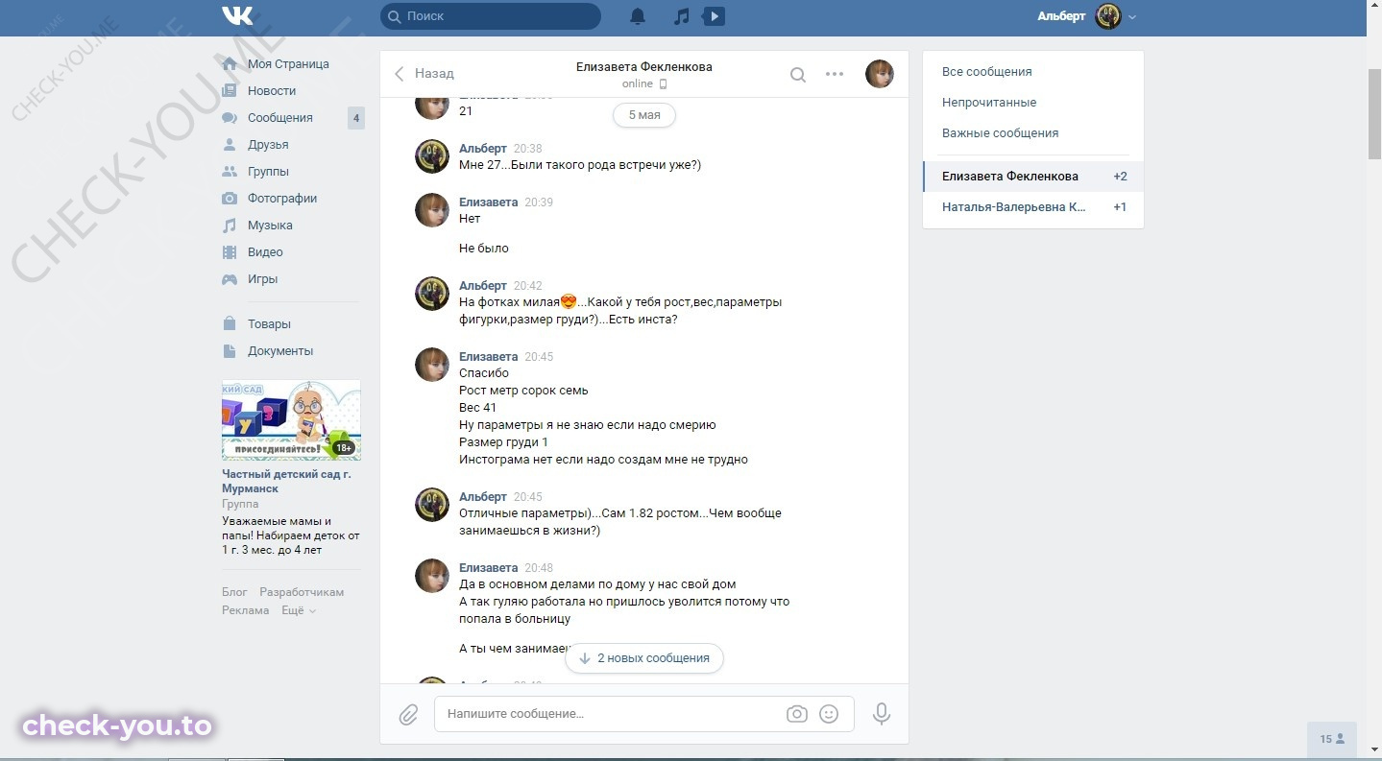Click timestamp 20:42 on Альберт message
Image resolution: width=1382 pixels, height=761 pixels.
pos(527,286)
